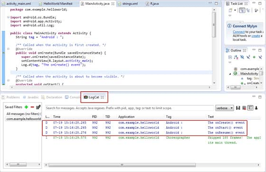266x172 pixels.
Task: Collapse the onStart method fold
Action: (x=9, y=80)
